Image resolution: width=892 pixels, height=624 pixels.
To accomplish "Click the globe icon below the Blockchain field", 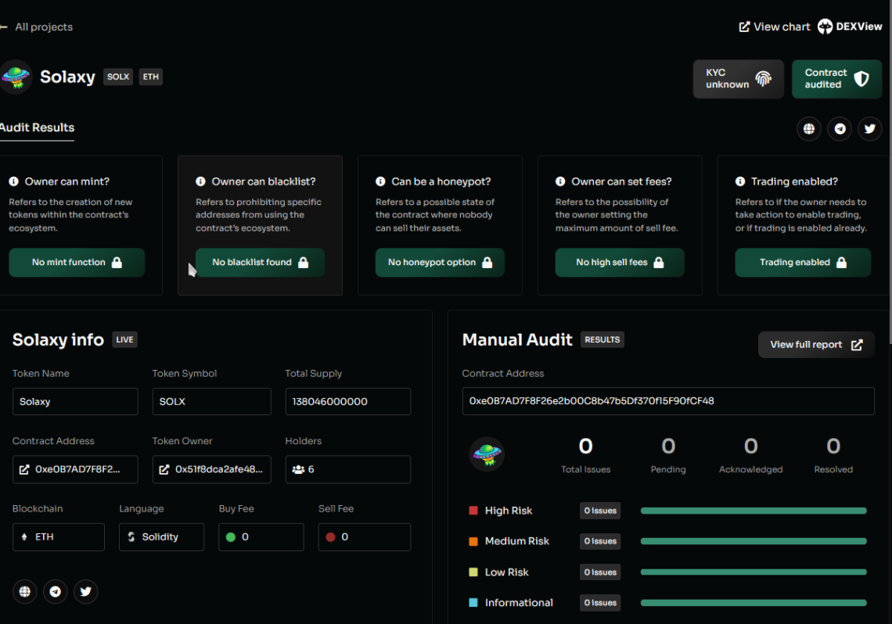I will tap(25, 591).
